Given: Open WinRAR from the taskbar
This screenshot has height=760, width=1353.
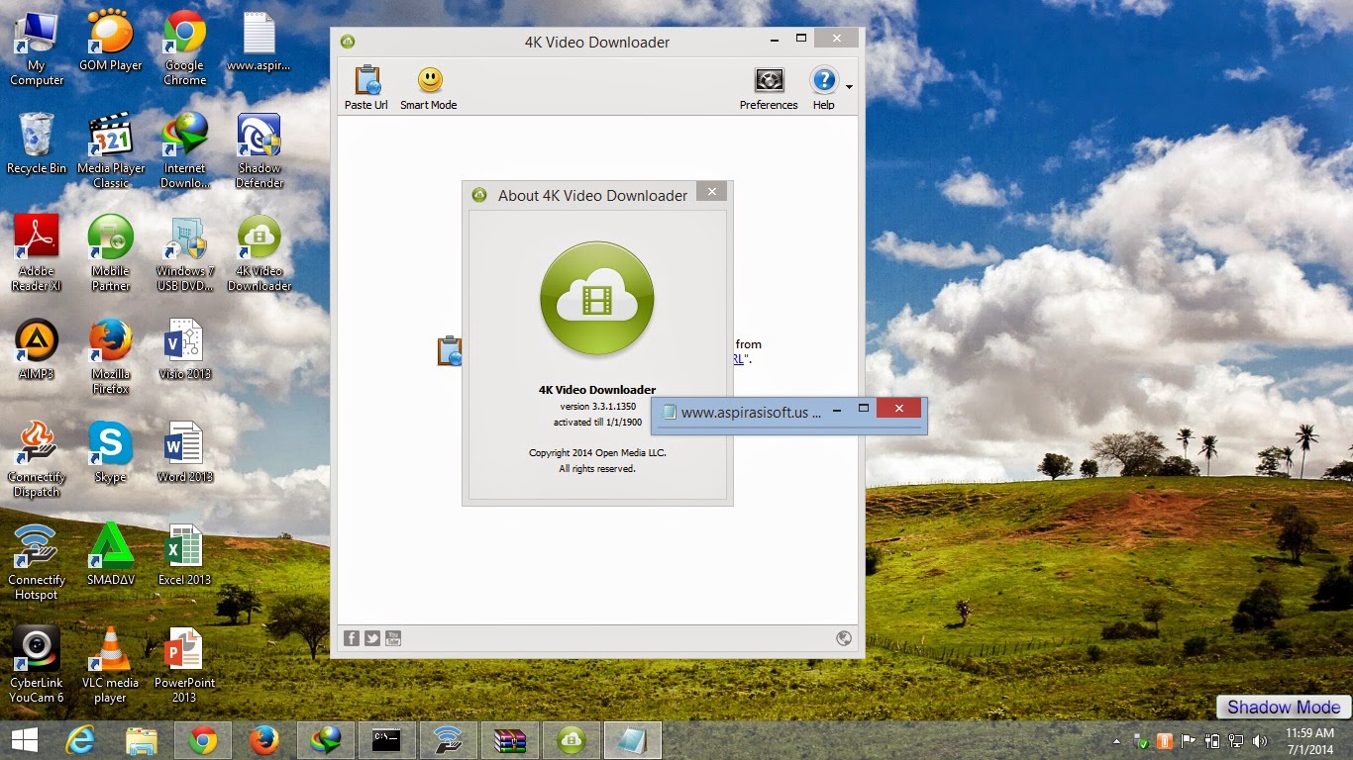Looking at the screenshot, I should coord(509,739).
